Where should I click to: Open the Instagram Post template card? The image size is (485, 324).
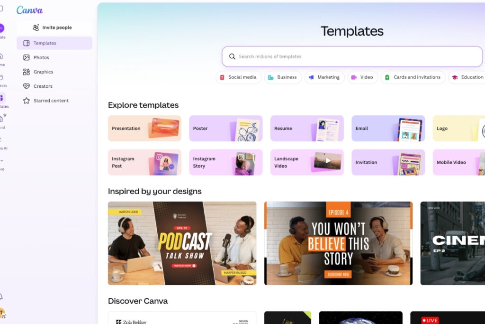point(144,162)
